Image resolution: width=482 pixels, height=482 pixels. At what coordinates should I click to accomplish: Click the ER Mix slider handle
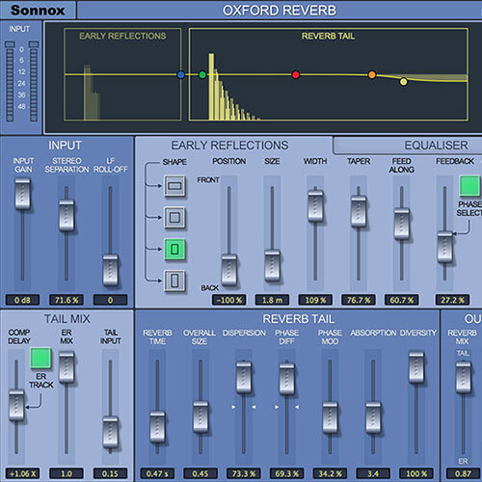click(x=67, y=367)
